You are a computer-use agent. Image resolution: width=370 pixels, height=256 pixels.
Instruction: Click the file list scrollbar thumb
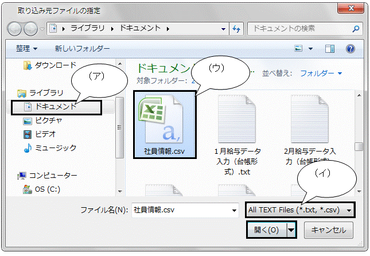tap(359, 146)
